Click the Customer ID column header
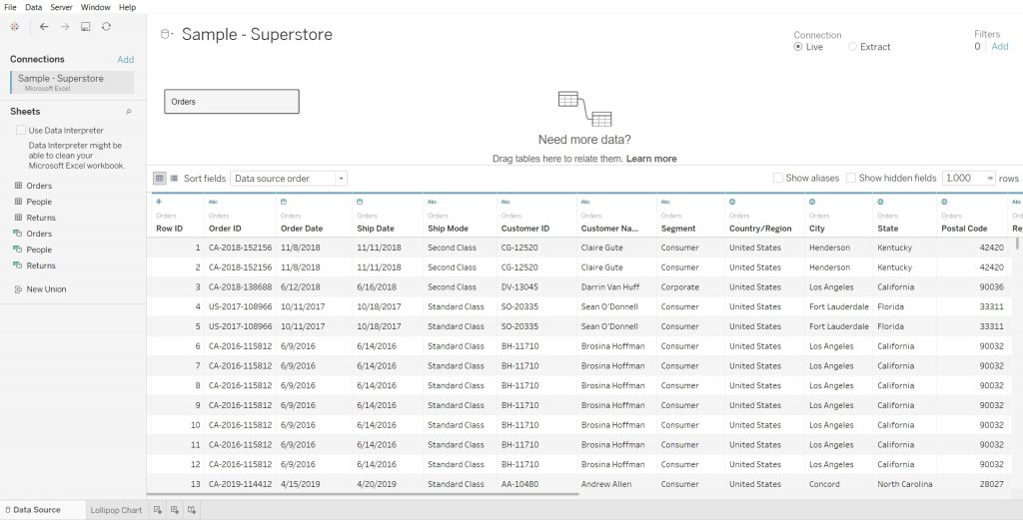This screenshot has height=520, width=1023. point(525,229)
